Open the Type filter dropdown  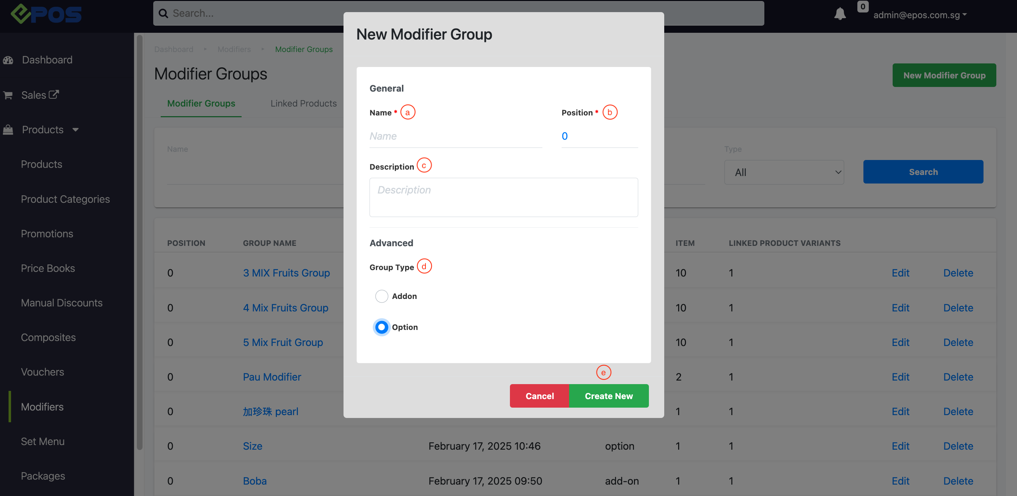[x=784, y=172]
